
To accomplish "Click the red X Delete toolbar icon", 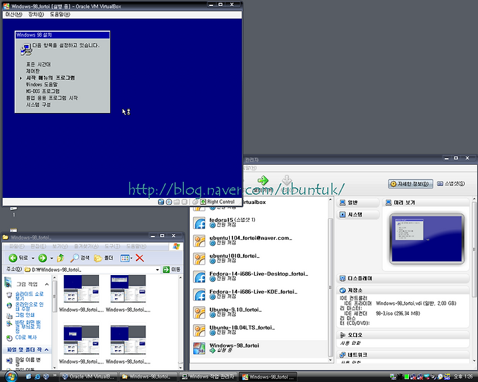I will 139,258.
